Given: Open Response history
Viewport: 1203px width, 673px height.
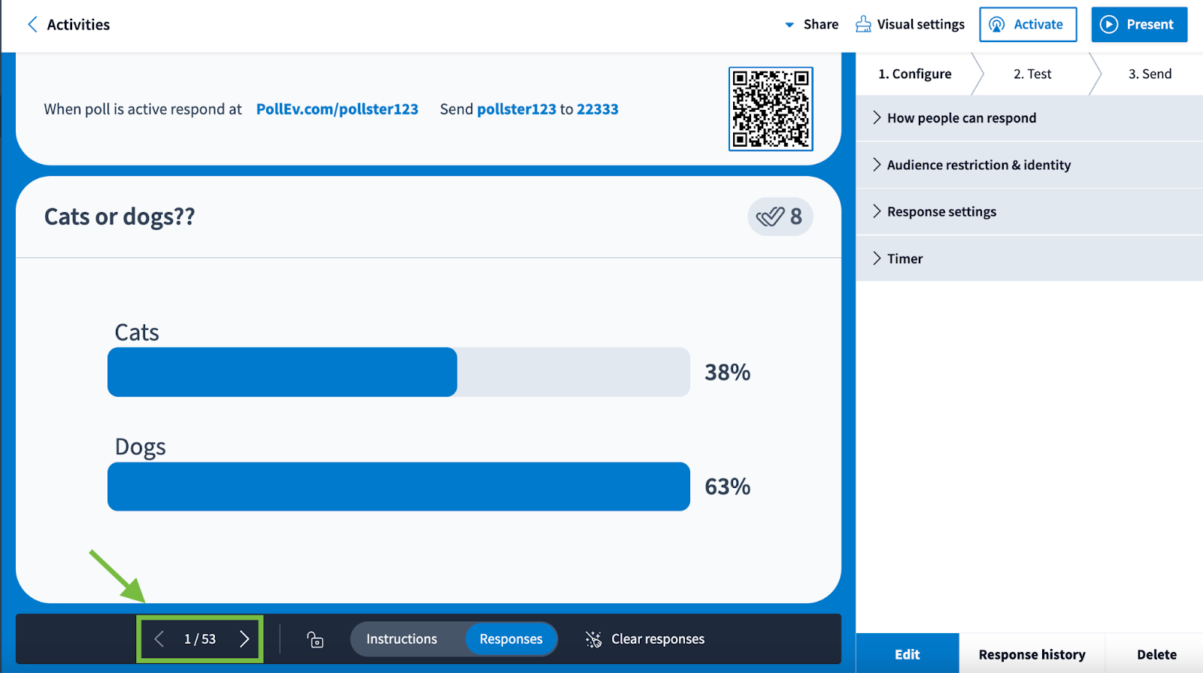Looking at the screenshot, I should pos(1032,654).
